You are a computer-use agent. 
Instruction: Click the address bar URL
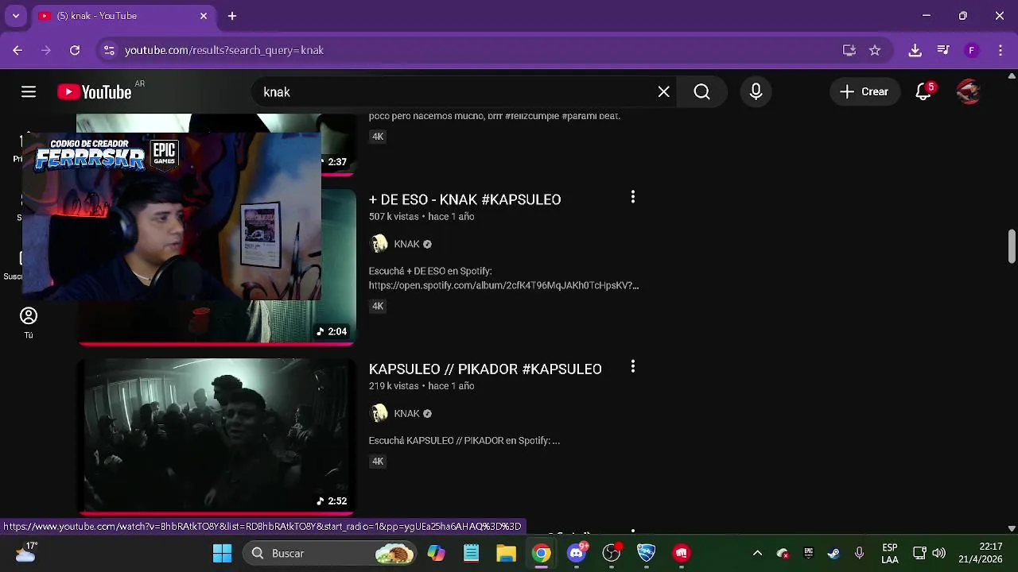224,50
